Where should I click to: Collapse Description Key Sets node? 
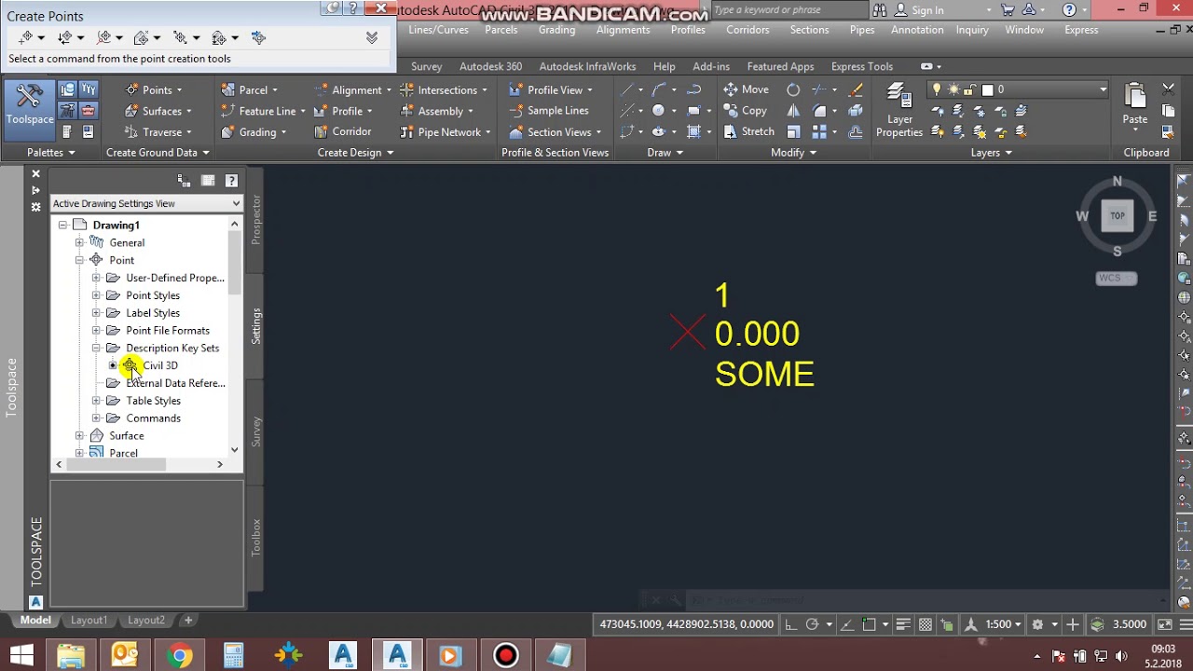(x=96, y=348)
